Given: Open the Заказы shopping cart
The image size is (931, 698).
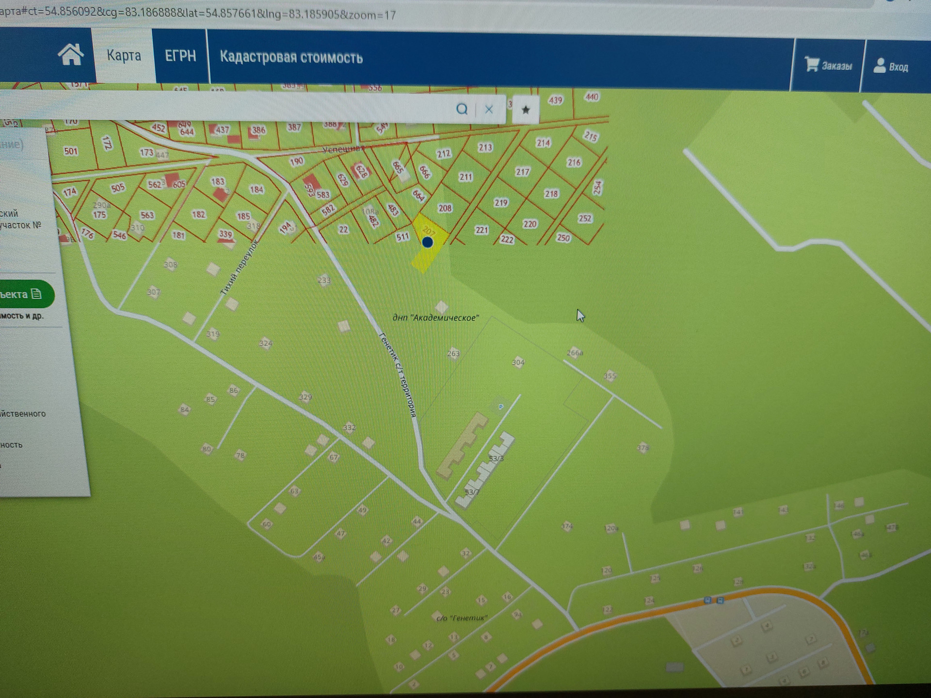Looking at the screenshot, I should pyautogui.click(x=828, y=65).
